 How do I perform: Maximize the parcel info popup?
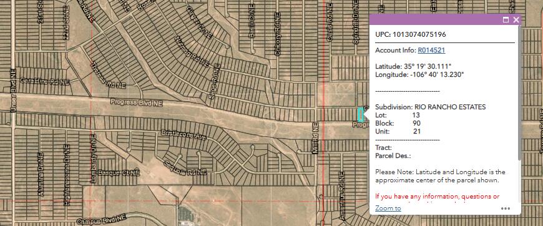pyautogui.click(x=506, y=20)
